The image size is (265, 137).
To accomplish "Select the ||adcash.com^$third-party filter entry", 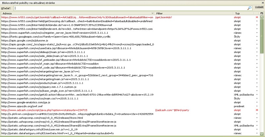I will coord(172,110).
